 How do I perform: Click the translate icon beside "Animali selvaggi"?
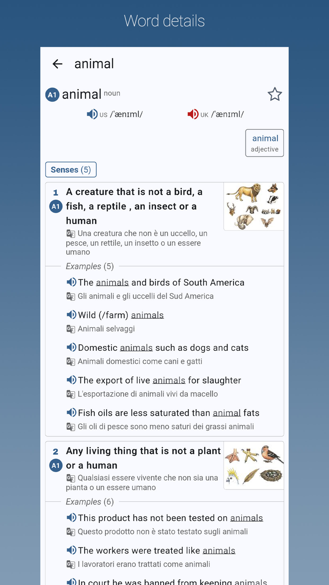coord(70,329)
